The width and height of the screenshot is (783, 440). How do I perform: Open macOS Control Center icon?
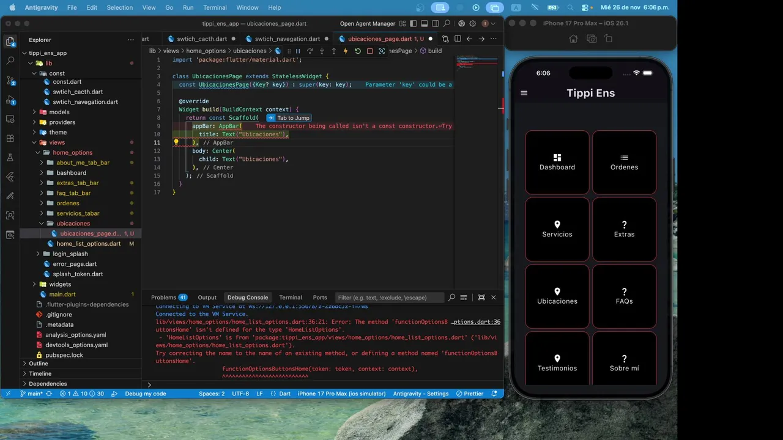(x=585, y=7)
